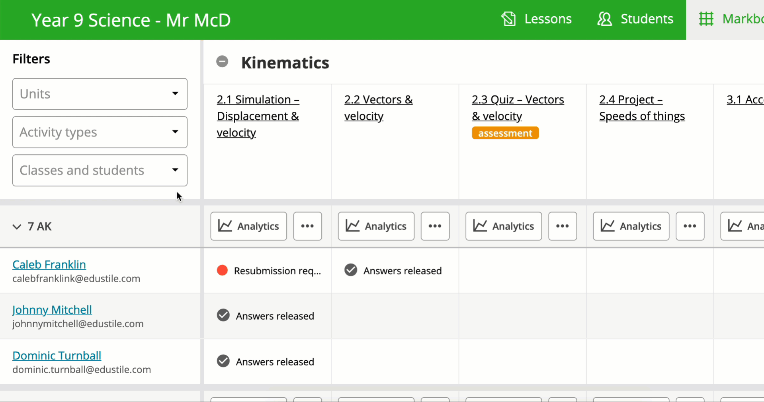Open more options for 2.4 Project

[x=690, y=226]
